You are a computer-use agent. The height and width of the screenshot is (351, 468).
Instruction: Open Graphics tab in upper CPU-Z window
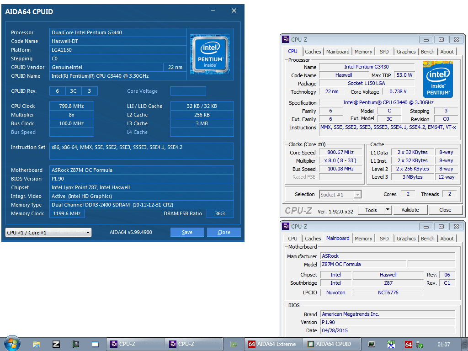[x=406, y=52]
